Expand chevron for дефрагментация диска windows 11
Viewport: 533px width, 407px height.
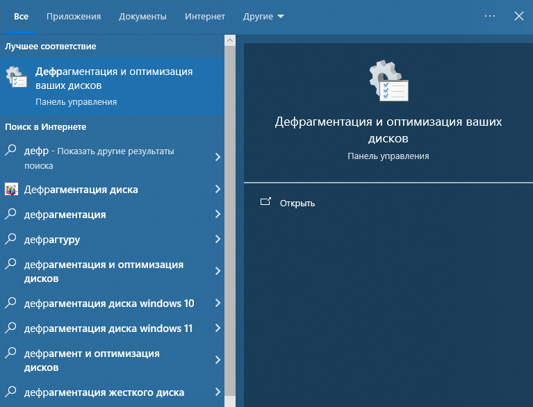(x=218, y=328)
